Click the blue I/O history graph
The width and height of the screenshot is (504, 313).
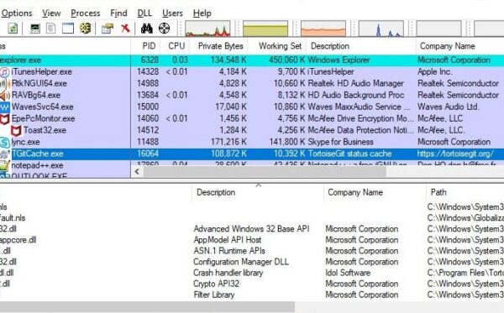381,29
